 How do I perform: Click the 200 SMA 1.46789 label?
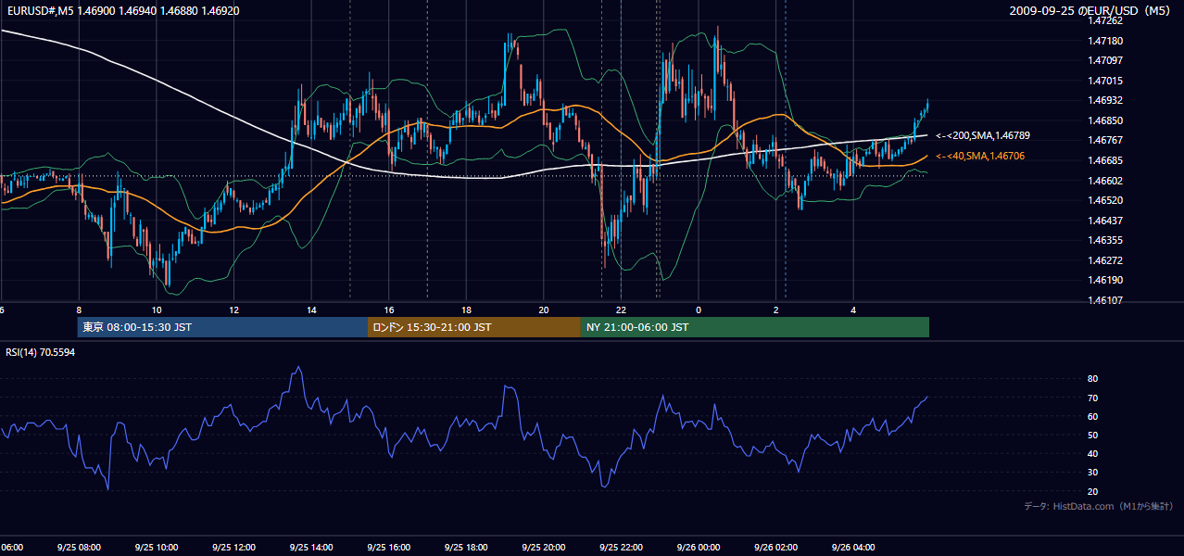pos(982,136)
